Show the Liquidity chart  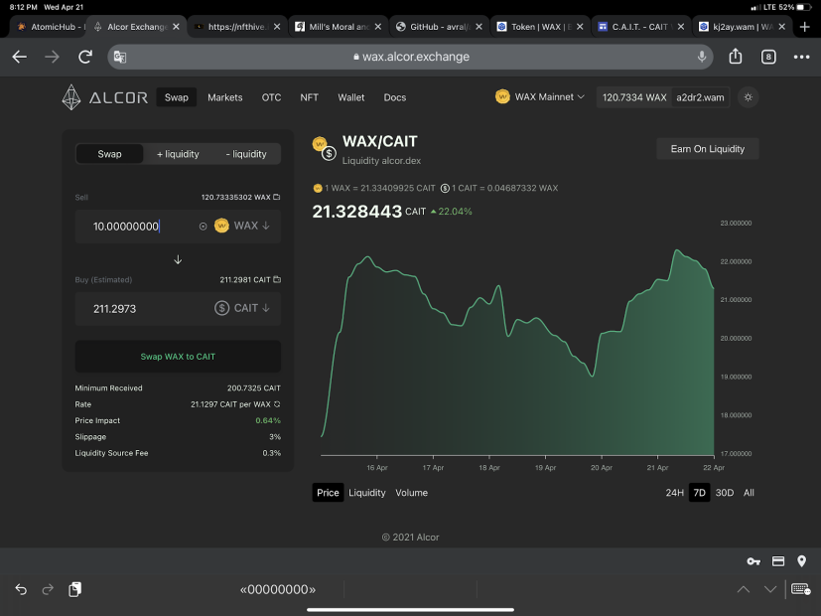(x=367, y=493)
